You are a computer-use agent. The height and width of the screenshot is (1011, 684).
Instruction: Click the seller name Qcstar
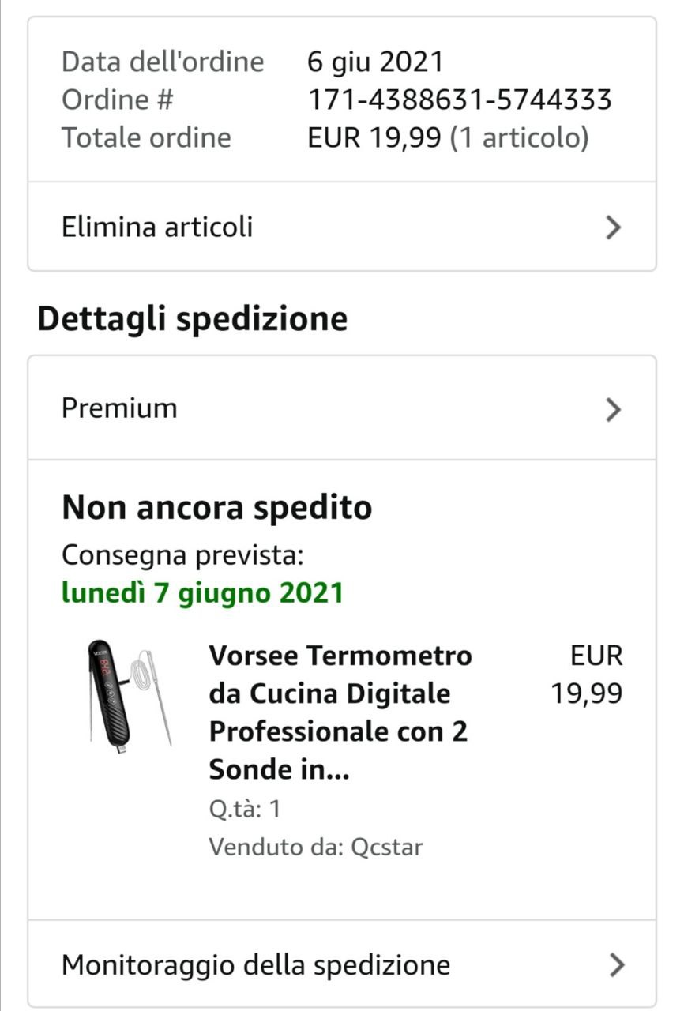pos(387,848)
